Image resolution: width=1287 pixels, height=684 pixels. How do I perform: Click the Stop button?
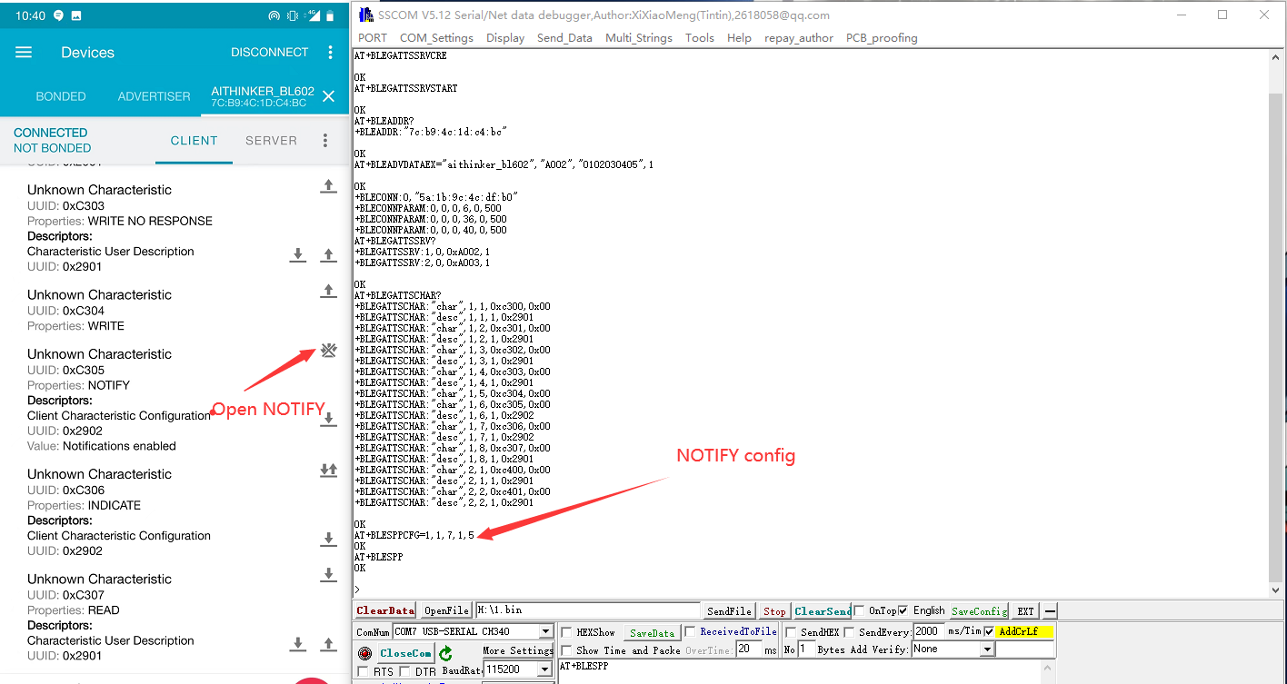tap(774, 611)
